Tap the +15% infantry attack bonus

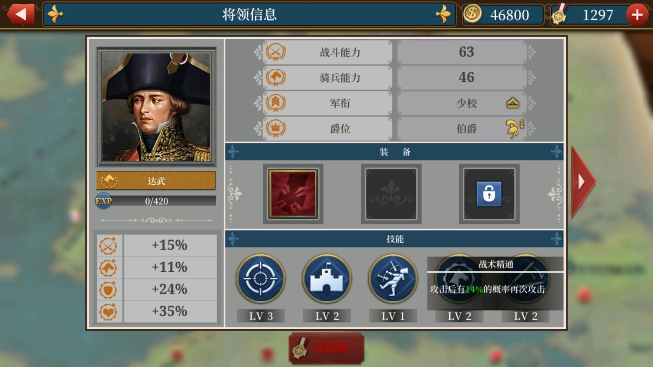pyautogui.click(x=170, y=245)
